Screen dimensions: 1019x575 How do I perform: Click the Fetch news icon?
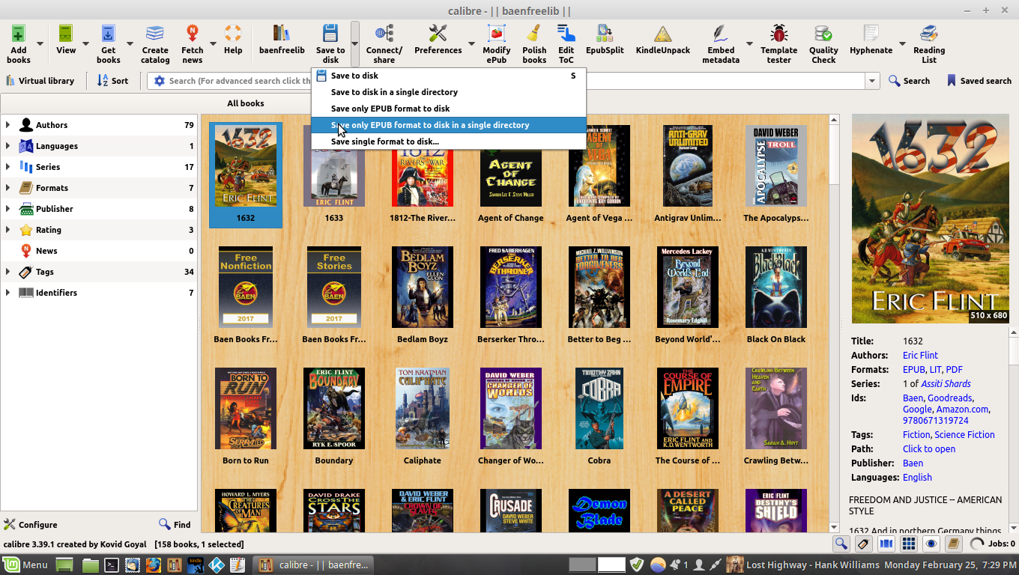click(x=193, y=34)
